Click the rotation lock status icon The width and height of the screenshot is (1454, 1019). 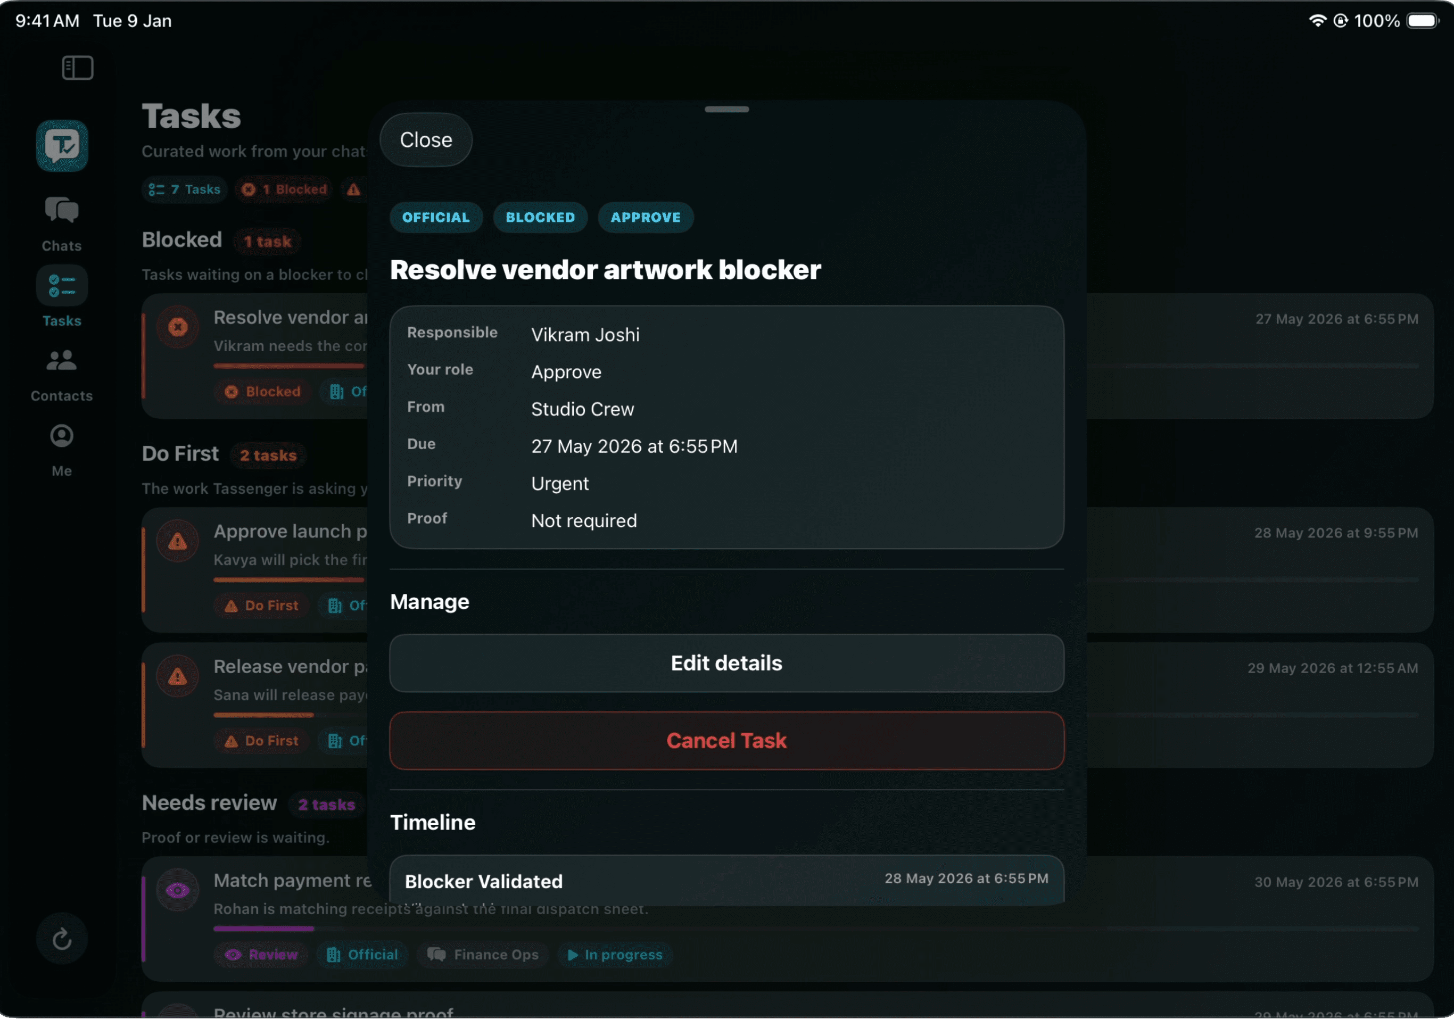(1340, 21)
